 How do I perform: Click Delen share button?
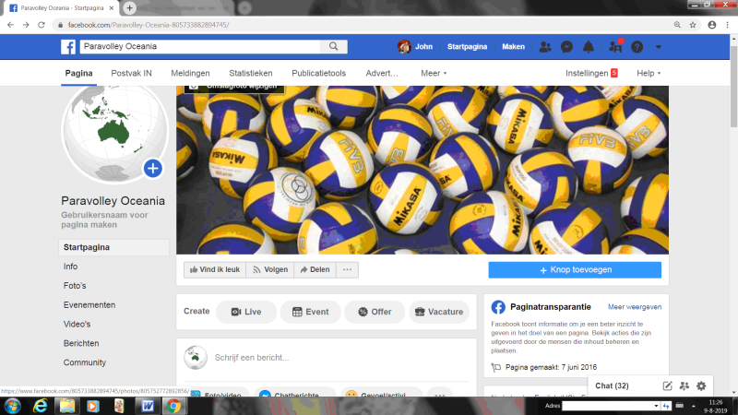[x=315, y=269]
